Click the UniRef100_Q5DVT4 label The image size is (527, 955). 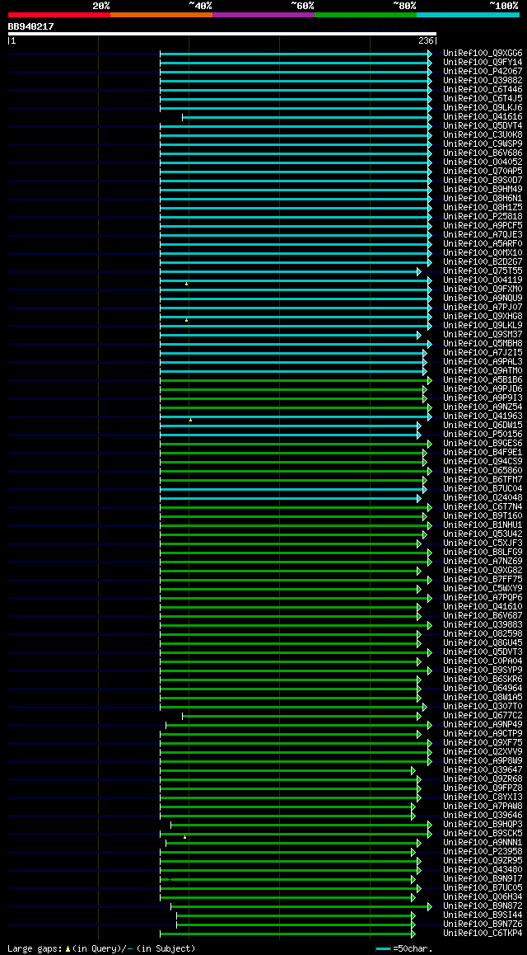483,126
